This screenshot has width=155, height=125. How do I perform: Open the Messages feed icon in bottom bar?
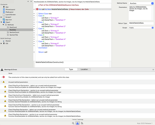pos(82,123)
